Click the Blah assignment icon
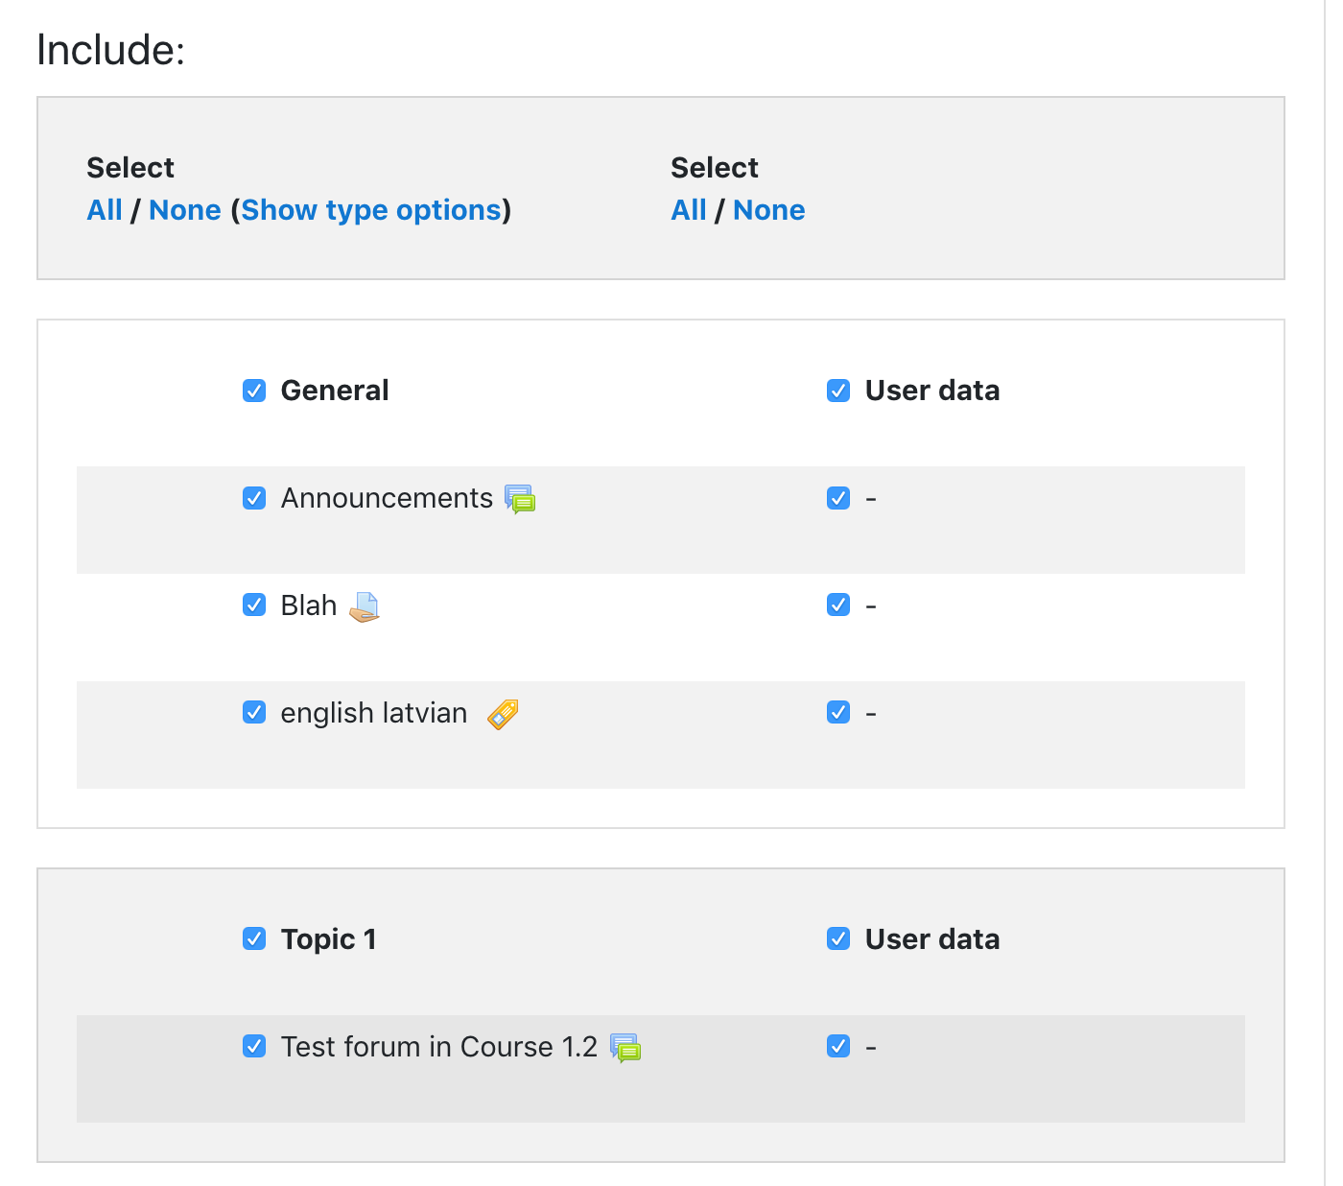 (x=365, y=606)
